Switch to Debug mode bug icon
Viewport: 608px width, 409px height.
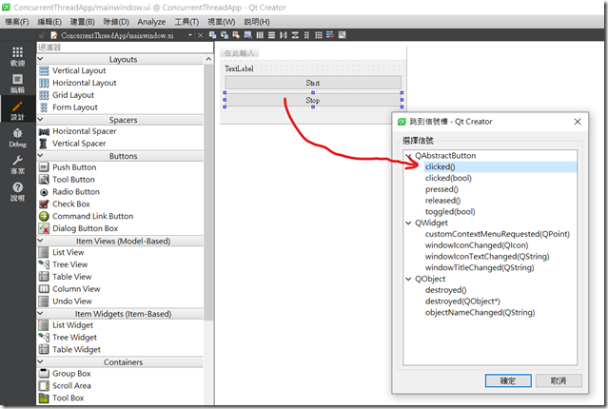(17, 138)
